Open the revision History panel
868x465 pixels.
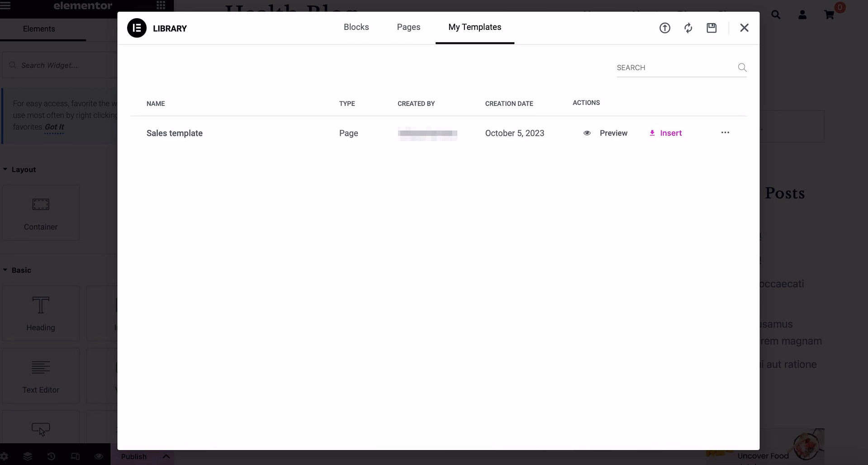(x=51, y=456)
